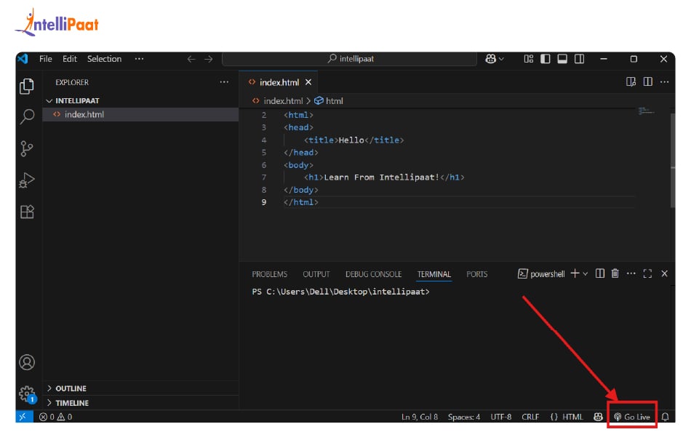Toggle secondary side bar visibility
Image resolution: width=691 pixels, height=440 pixels.
point(579,59)
